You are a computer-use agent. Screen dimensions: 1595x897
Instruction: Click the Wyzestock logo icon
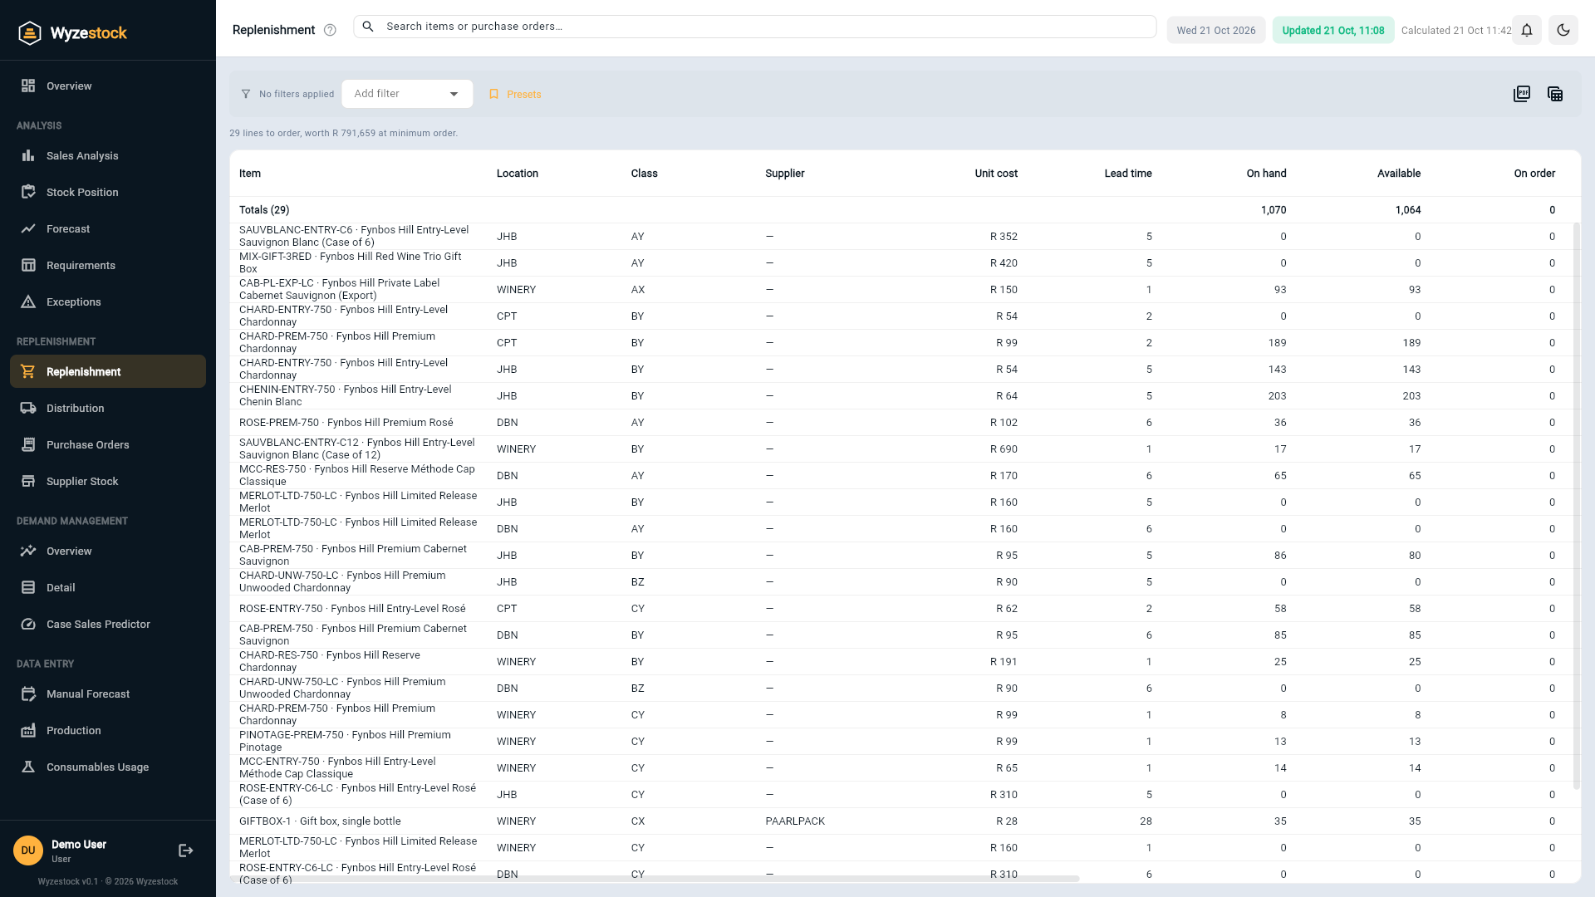pos(30,33)
